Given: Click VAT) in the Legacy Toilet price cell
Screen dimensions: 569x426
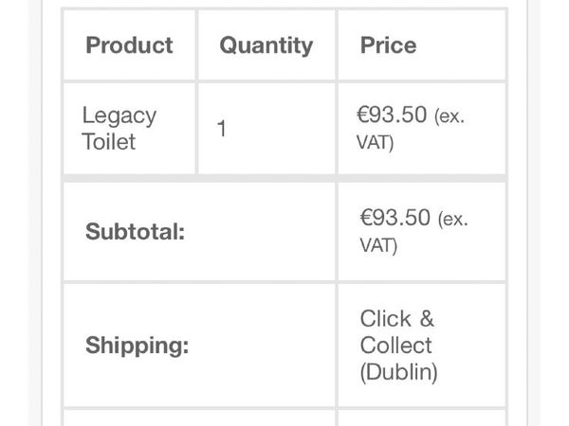Looking at the screenshot, I should coord(376,143).
